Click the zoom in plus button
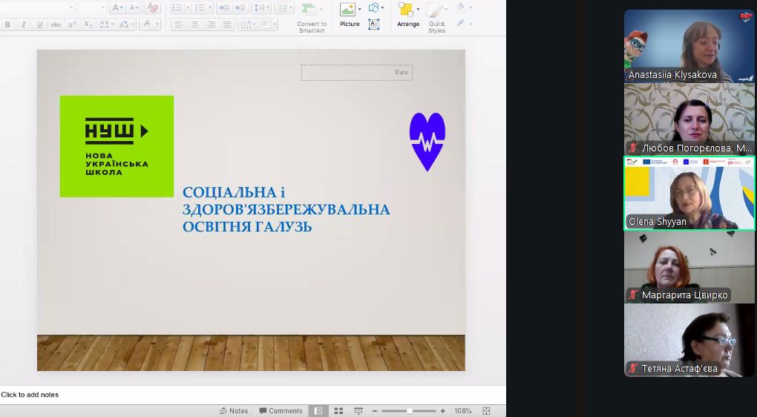757x417 pixels. tap(443, 411)
